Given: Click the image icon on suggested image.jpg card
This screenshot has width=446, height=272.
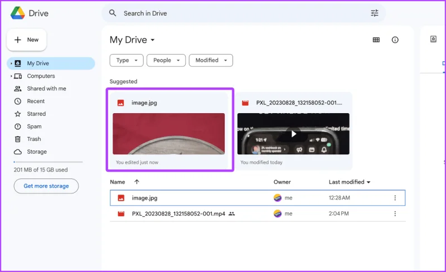Looking at the screenshot, I should coord(120,103).
